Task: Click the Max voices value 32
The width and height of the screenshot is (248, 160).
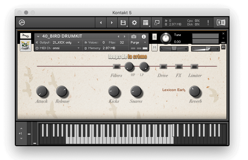Action: coord(122,43)
